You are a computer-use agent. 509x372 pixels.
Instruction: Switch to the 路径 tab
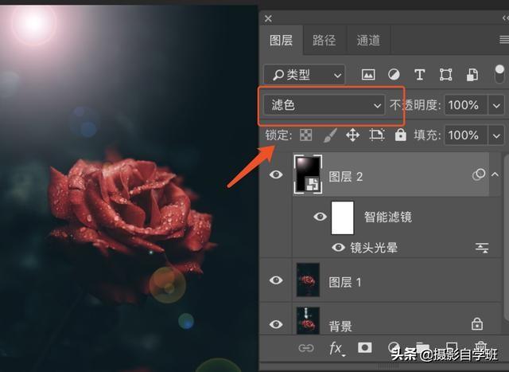point(324,41)
